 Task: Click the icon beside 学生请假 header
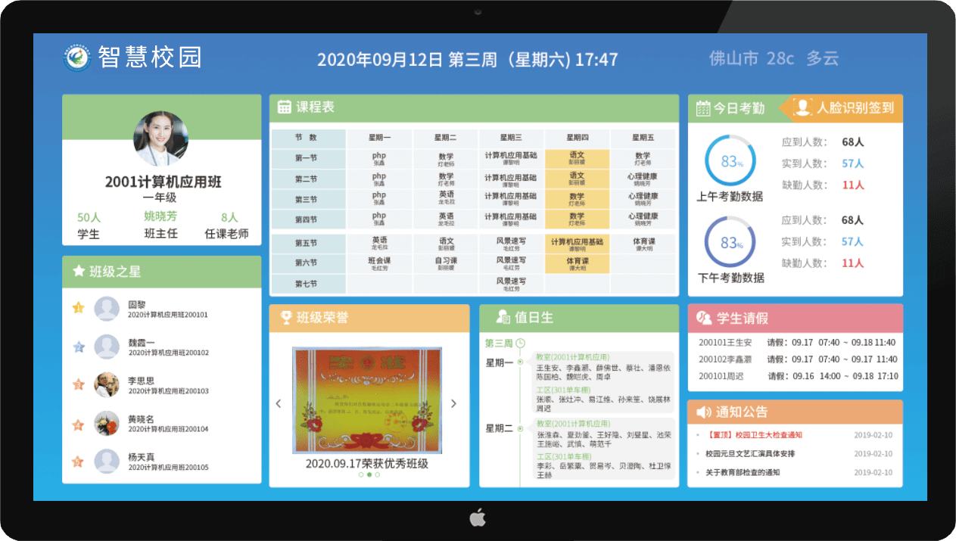(703, 318)
